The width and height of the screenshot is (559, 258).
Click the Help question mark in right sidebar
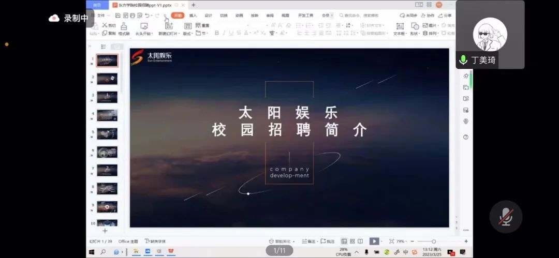pyautogui.click(x=466, y=137)
